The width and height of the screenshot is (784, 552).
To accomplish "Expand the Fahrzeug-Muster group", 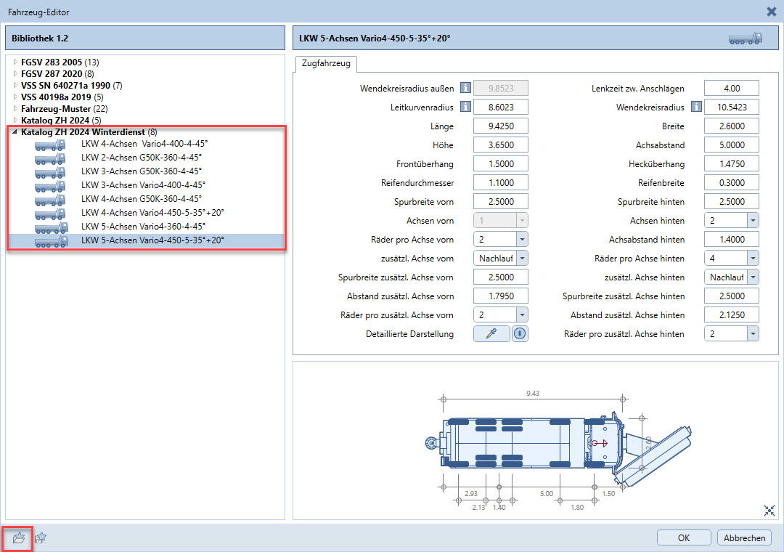I will tap(15, 108).
